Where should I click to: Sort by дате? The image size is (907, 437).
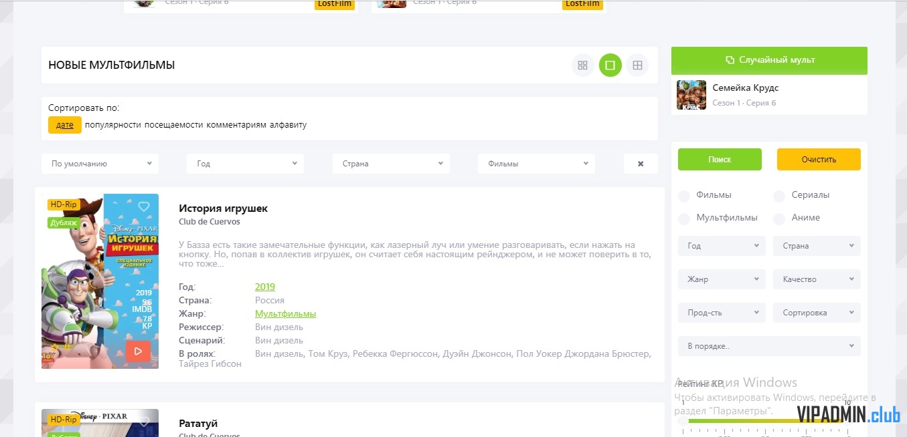point(65,125)
